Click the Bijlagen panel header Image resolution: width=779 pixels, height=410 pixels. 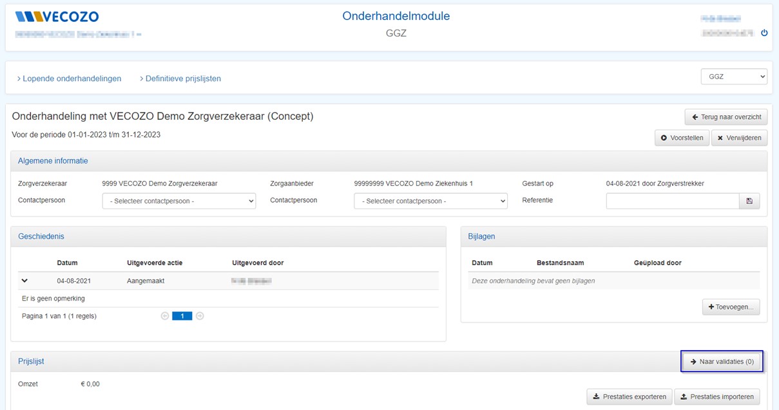[x=614, y=236]
